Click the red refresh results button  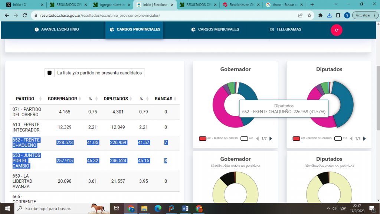coord(336,30)
